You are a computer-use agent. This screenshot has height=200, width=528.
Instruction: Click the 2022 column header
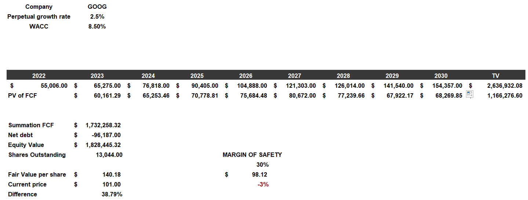coord(39,76)
